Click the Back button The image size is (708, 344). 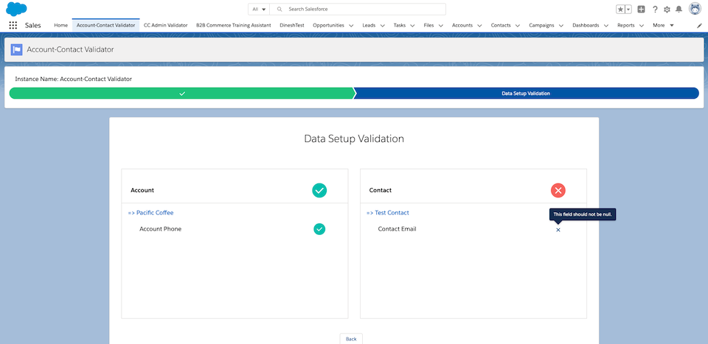(351, 338)
